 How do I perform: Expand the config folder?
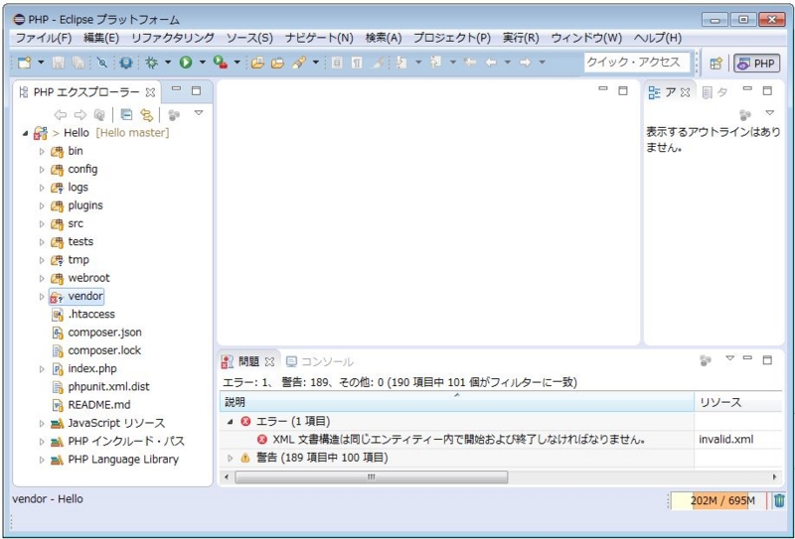42,170
